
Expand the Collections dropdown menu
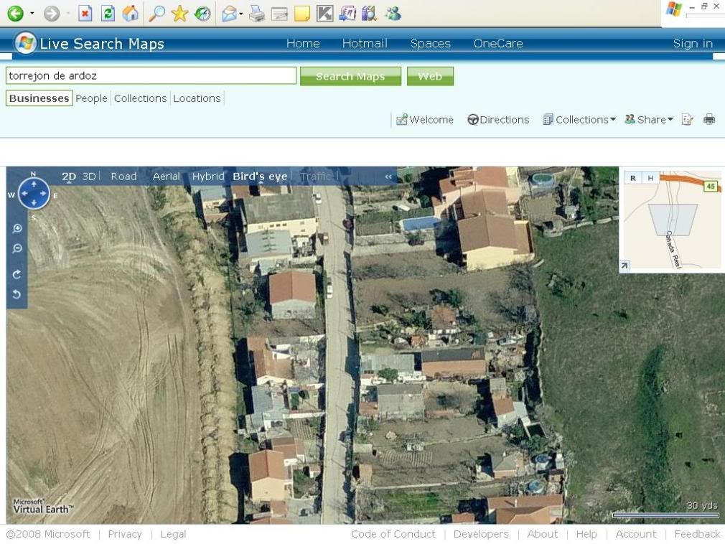tap(579, 120)
